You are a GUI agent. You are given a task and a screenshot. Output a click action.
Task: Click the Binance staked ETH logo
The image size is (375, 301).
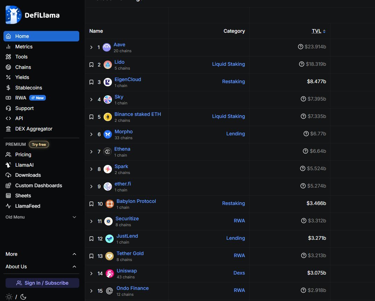tap(108, 117)
